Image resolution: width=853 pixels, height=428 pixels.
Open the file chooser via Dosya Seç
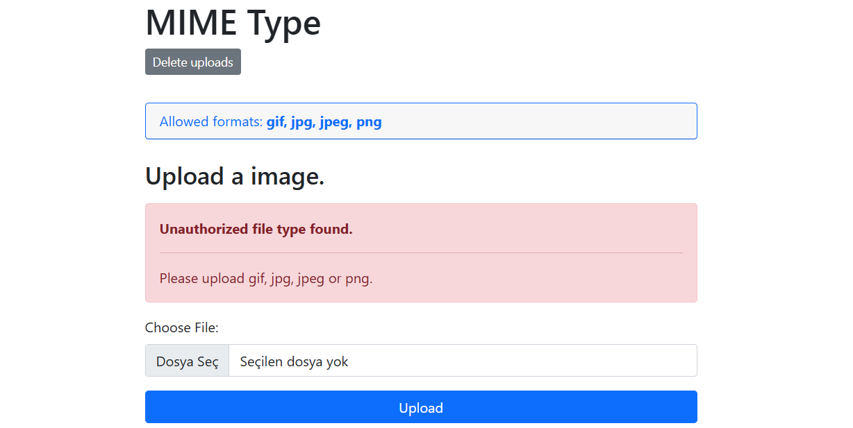(188, 361)
